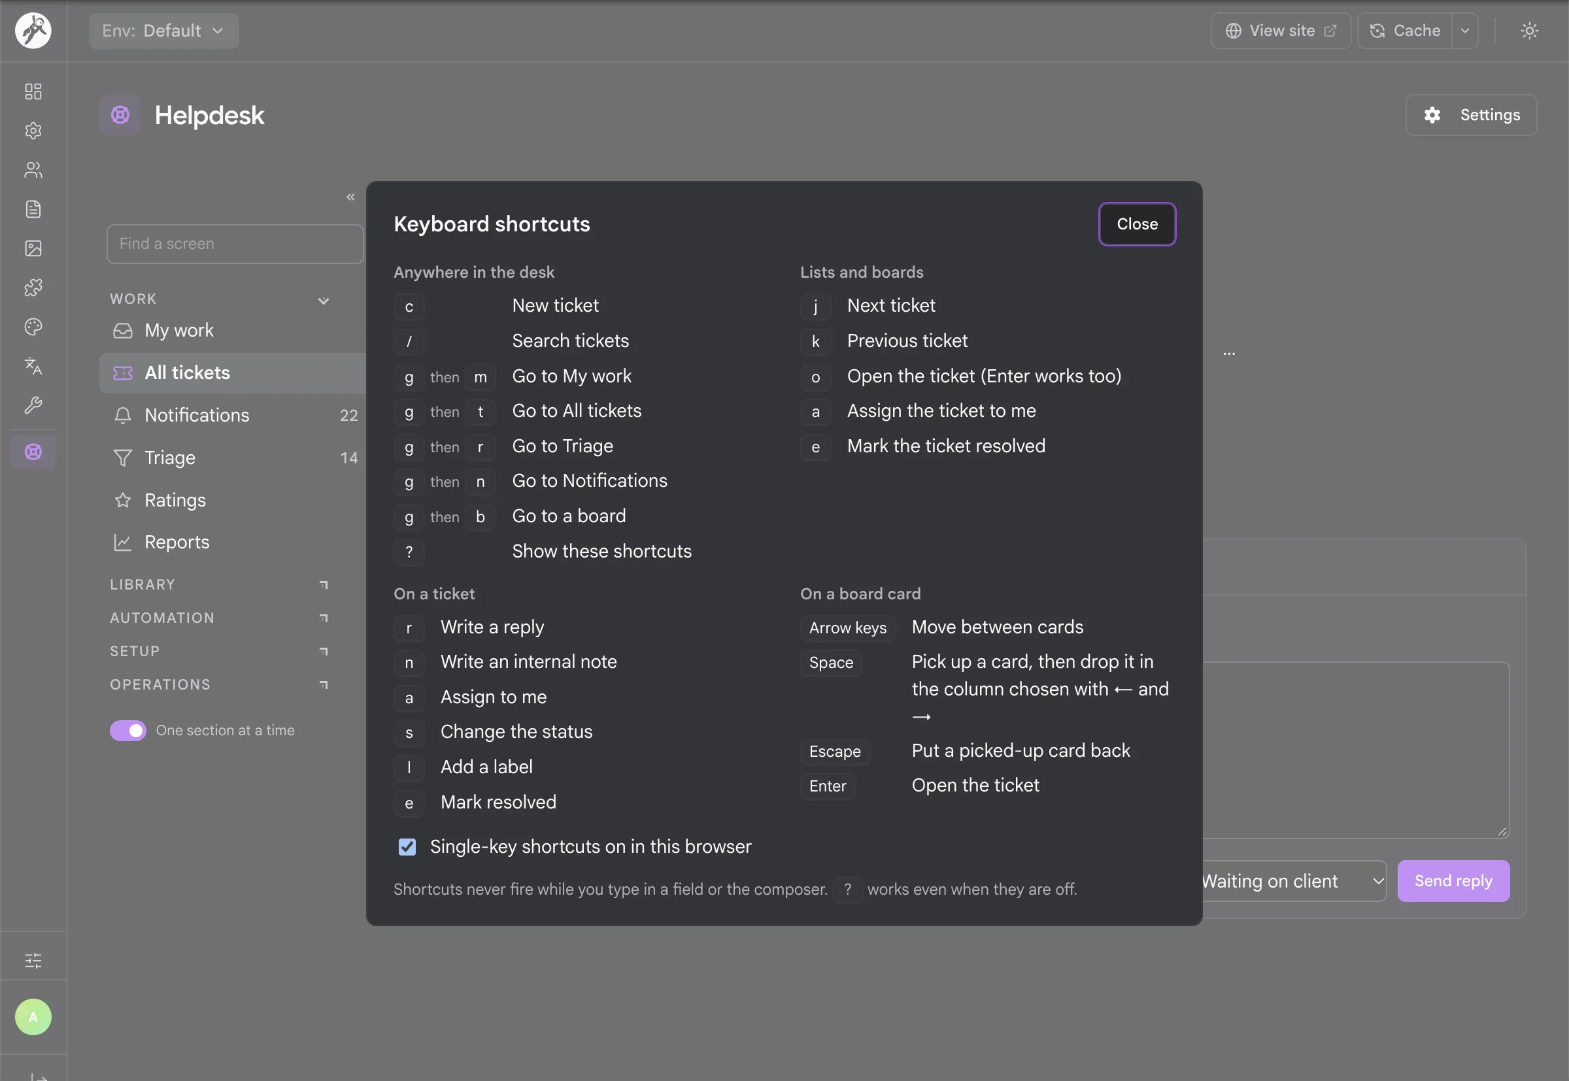Open the users icon in left rail

click(33, 170)
